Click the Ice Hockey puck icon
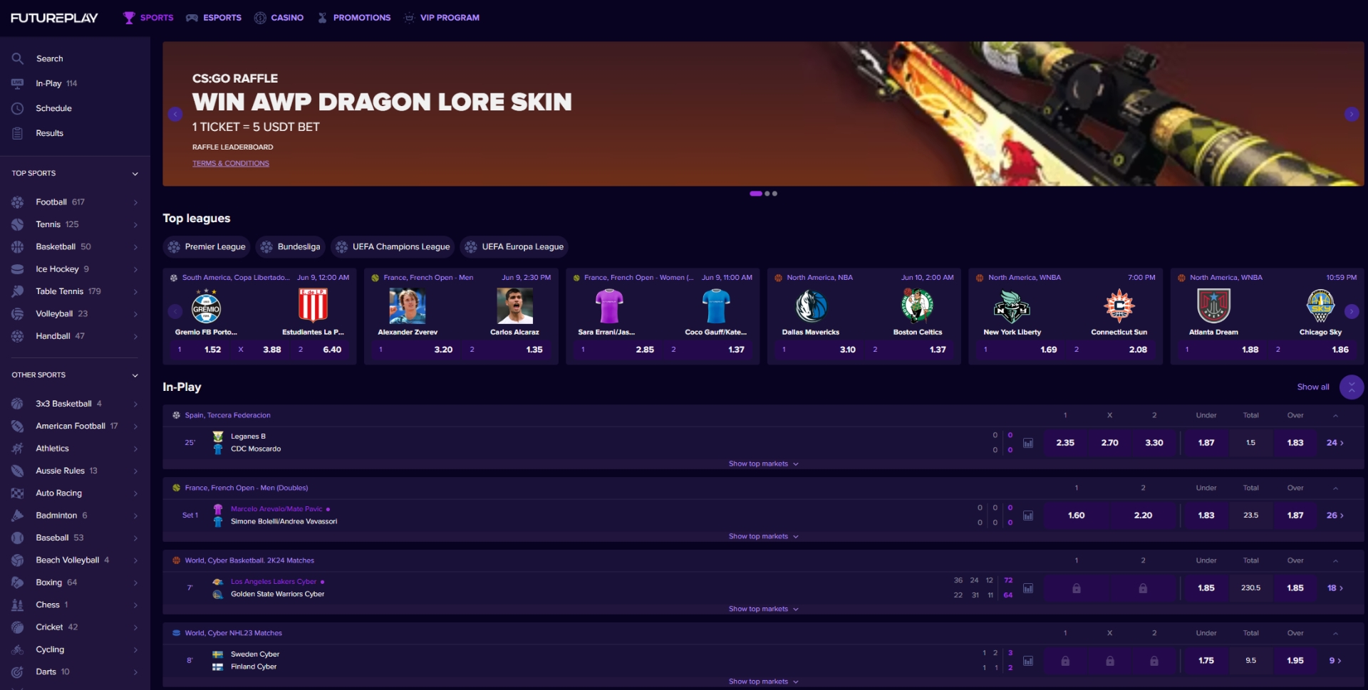The height and width of the screenshot is (690, 1368). (x=18, y=269)
